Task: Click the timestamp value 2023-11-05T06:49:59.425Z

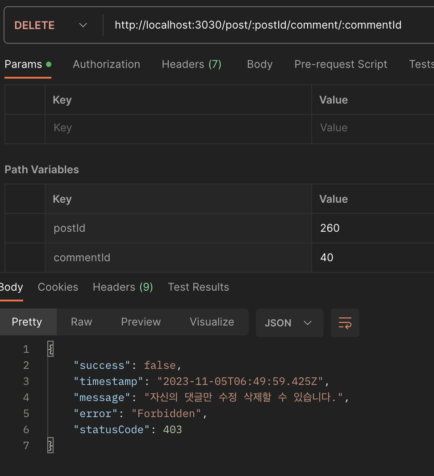Action: click(x=240, y=381)
